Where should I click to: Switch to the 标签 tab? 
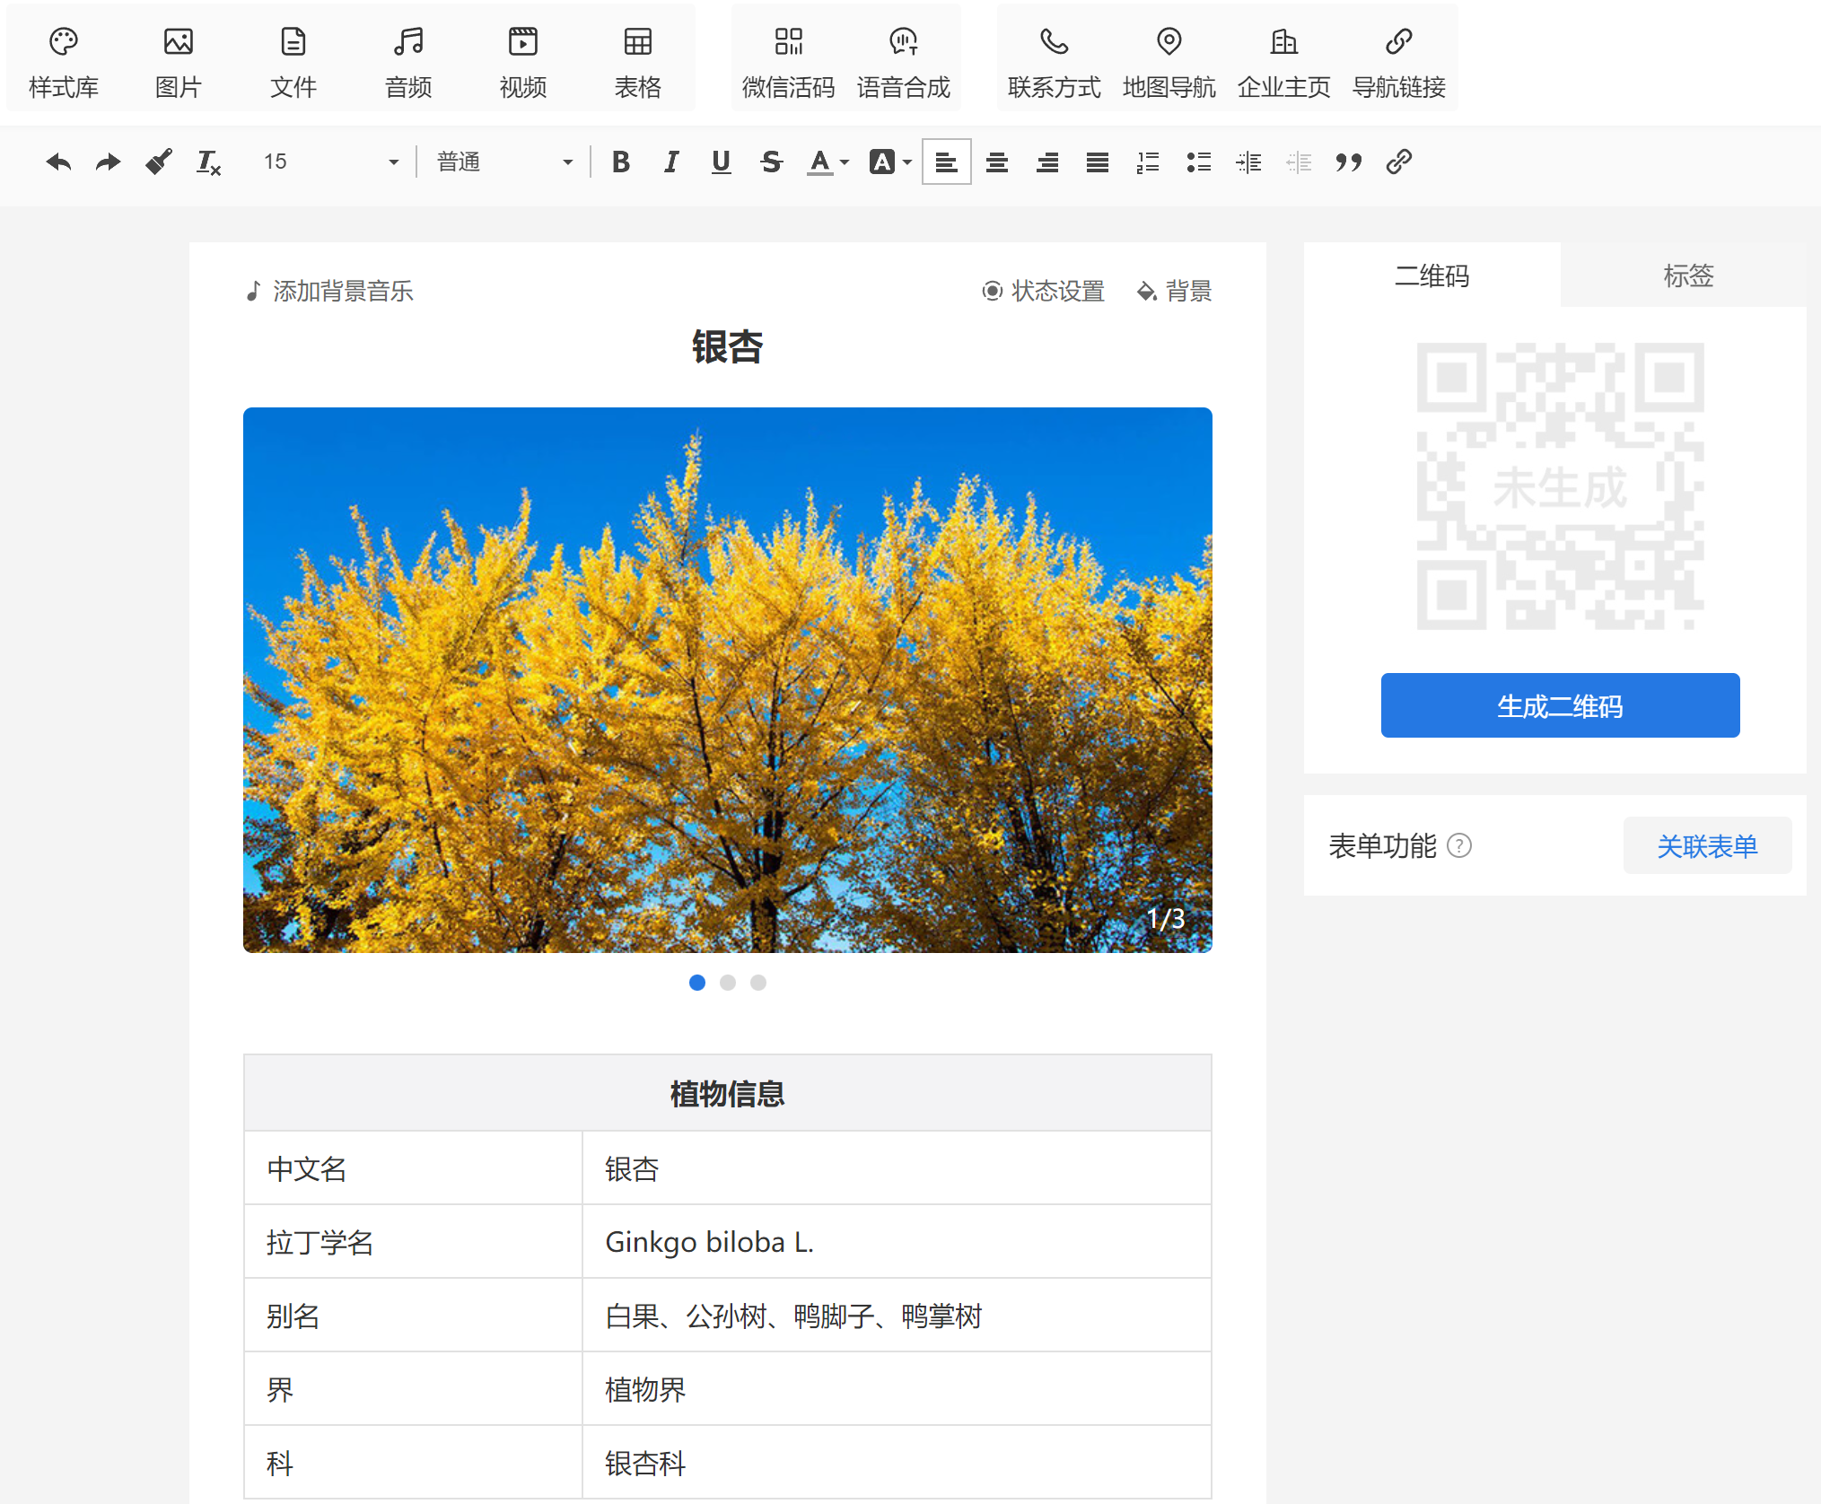[x=1687, y=275]
